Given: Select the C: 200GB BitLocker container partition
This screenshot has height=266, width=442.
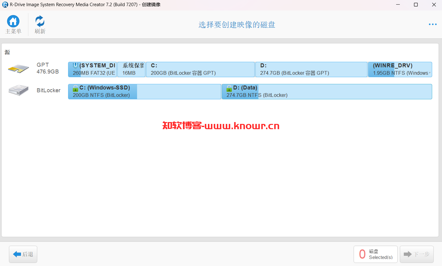Looking at the screenshot, I should (x=201, y=69).
